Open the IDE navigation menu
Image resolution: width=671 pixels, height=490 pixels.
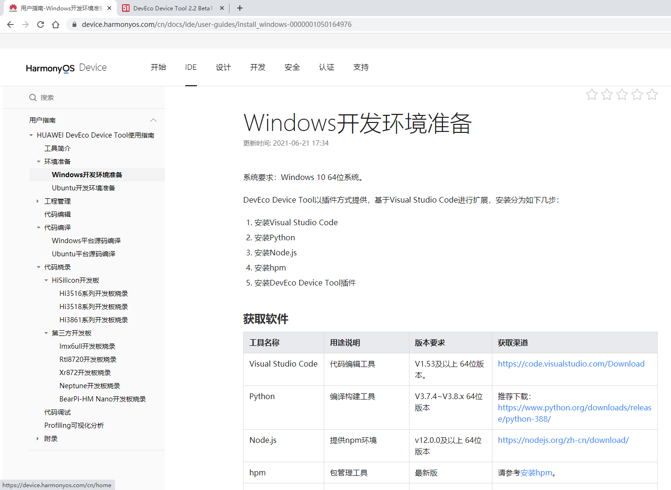click(x=191, y=67)
